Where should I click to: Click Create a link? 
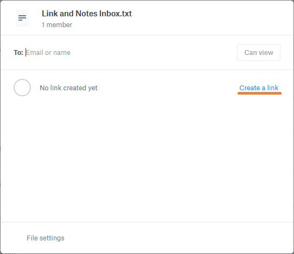pos(259,88)
